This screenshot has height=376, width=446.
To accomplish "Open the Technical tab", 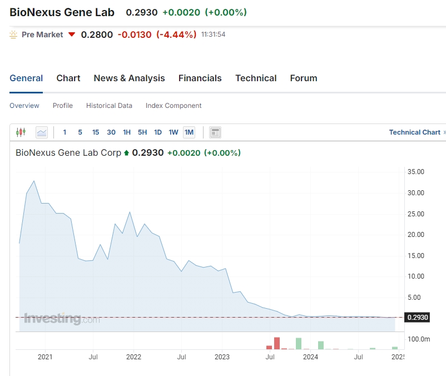I will tap(256, 78).
